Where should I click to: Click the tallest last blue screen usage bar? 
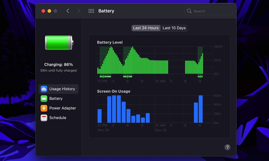tap(201, 109)
